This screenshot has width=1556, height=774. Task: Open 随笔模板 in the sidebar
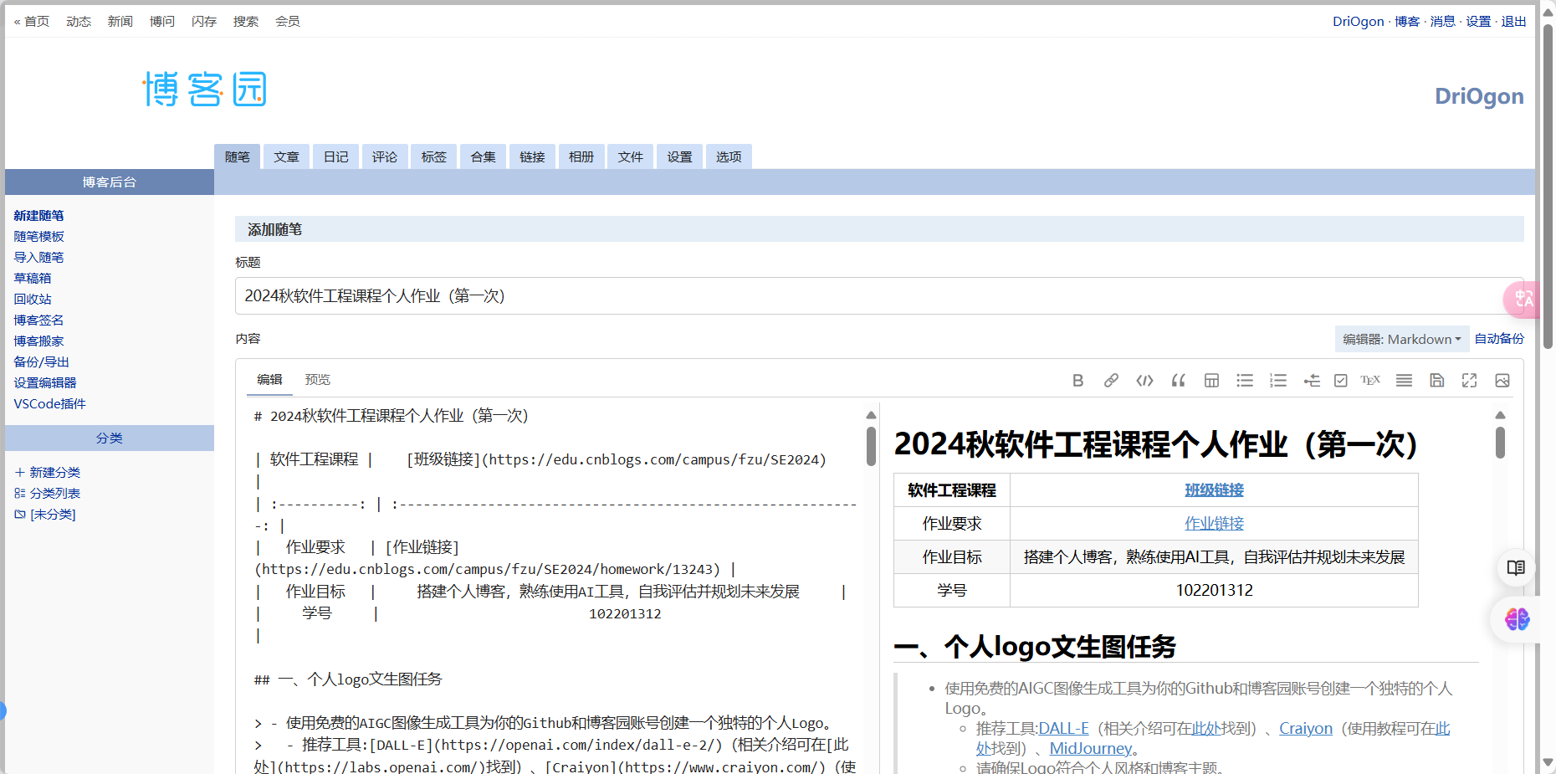[x=38, y=237]
